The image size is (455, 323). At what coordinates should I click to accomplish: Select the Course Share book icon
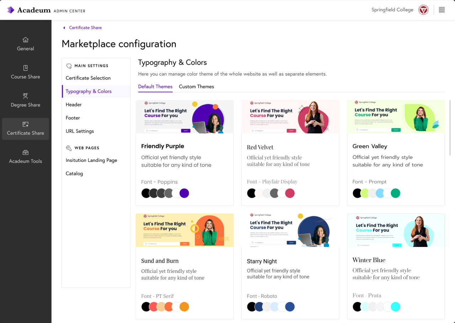point(26,68)
